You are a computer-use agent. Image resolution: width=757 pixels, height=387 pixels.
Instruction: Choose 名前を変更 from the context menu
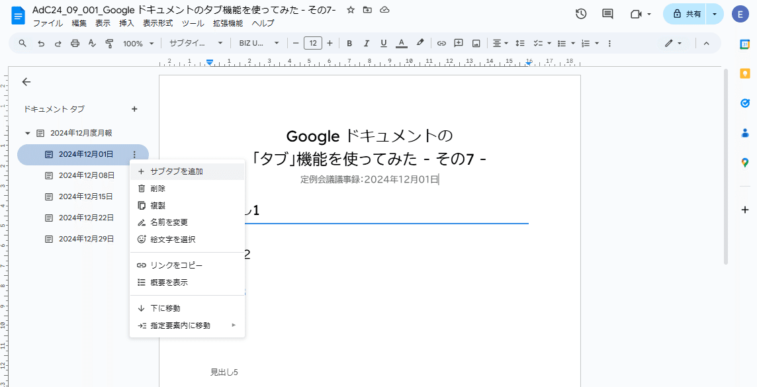click(187, 222)
